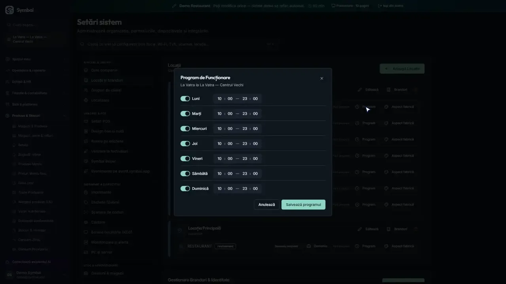Click the Cântare scale icon
The image size is (506, 284).
86,222
